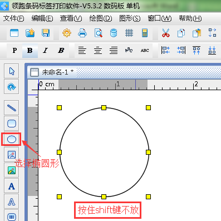Viewport: 221px width, 221px height.
Task: Click the gear document settings icon
Action: click(x=67, y=33)
